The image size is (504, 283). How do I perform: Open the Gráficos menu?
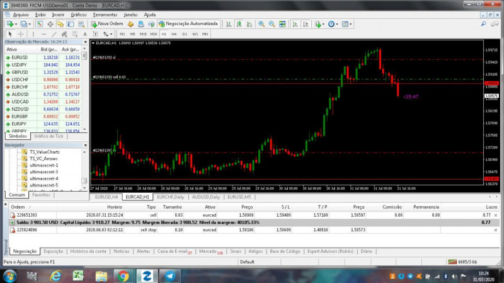tap(79, 14)
